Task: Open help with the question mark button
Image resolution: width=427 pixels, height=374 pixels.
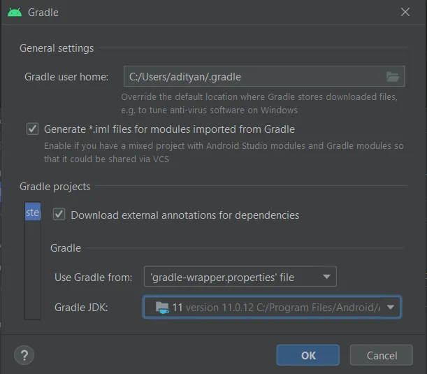Action: [24, 355]
